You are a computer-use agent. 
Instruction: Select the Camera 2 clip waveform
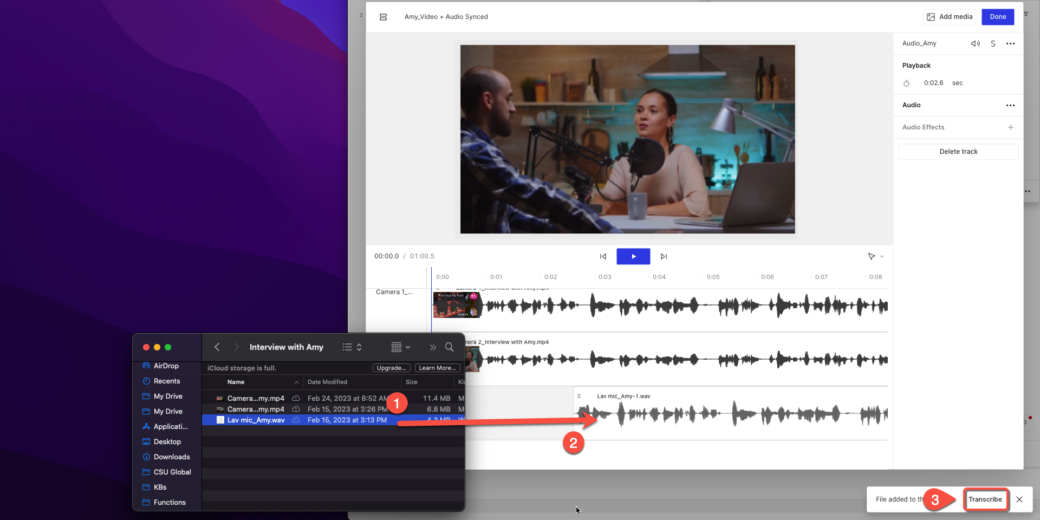(x=684, y=359)
